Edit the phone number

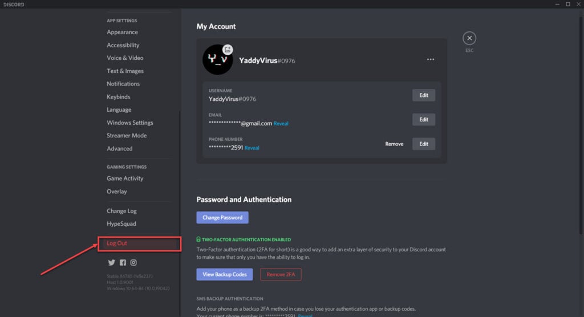pyautogui.click(x=424, y=144)
